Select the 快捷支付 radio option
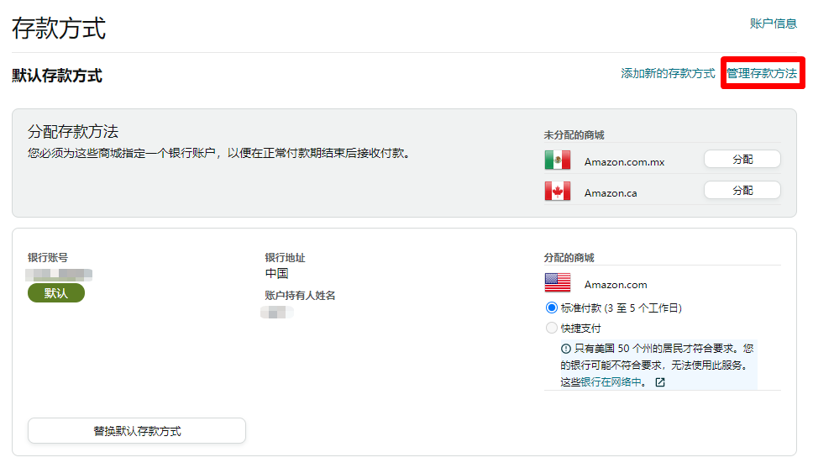Viewport: 813px width, 468px height. [x=552, y=328]
